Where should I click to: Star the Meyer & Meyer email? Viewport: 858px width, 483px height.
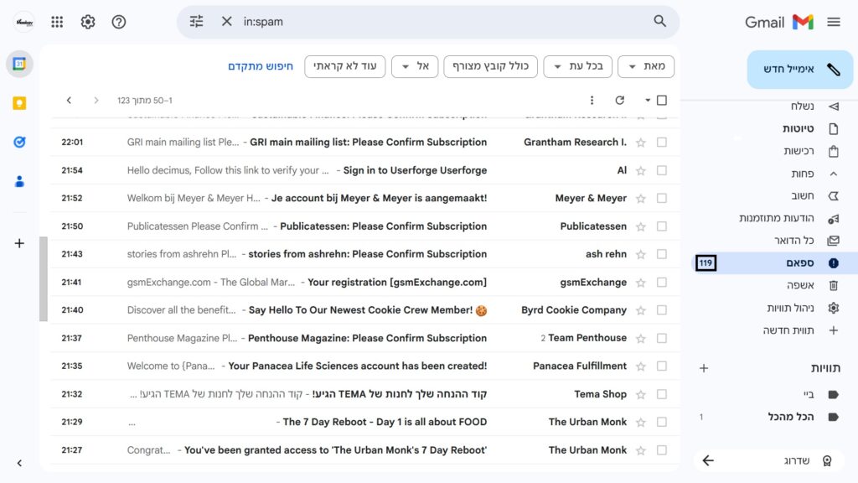coord(641,198)
